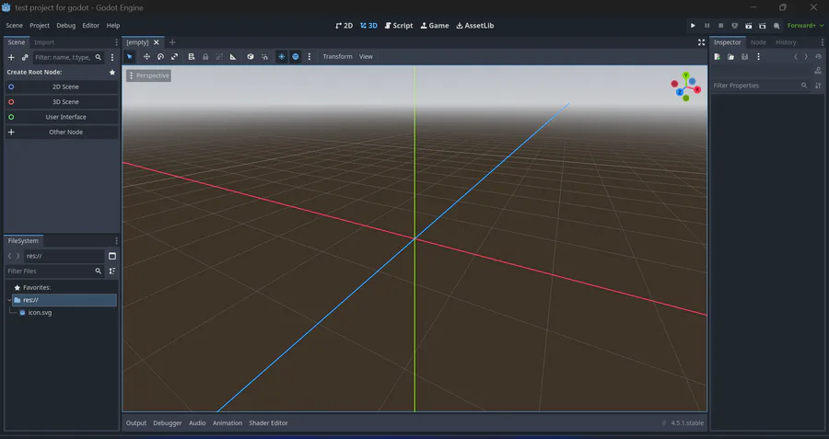Focus the scene tree filter field
This screenshot has width=829, height=439.
click(69, 57)
